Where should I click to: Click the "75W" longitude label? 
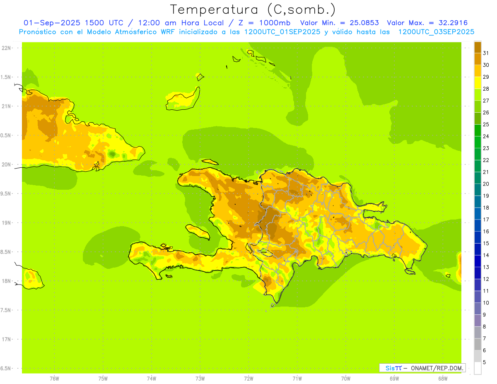103,379
